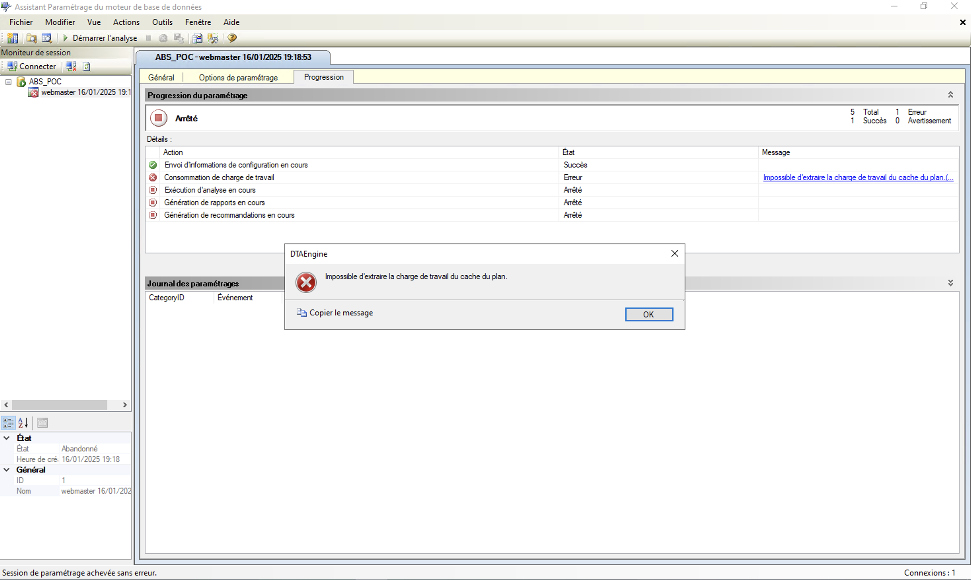Click the disconnect server icon
The image size is (971, 580).
pos(71,66)
